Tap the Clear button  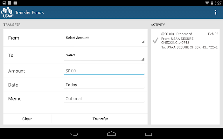pyautogui.click(x=27, y=119)
